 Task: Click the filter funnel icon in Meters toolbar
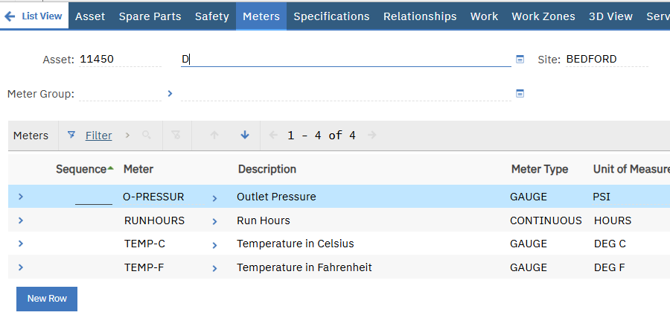click(x=71, y=135)
